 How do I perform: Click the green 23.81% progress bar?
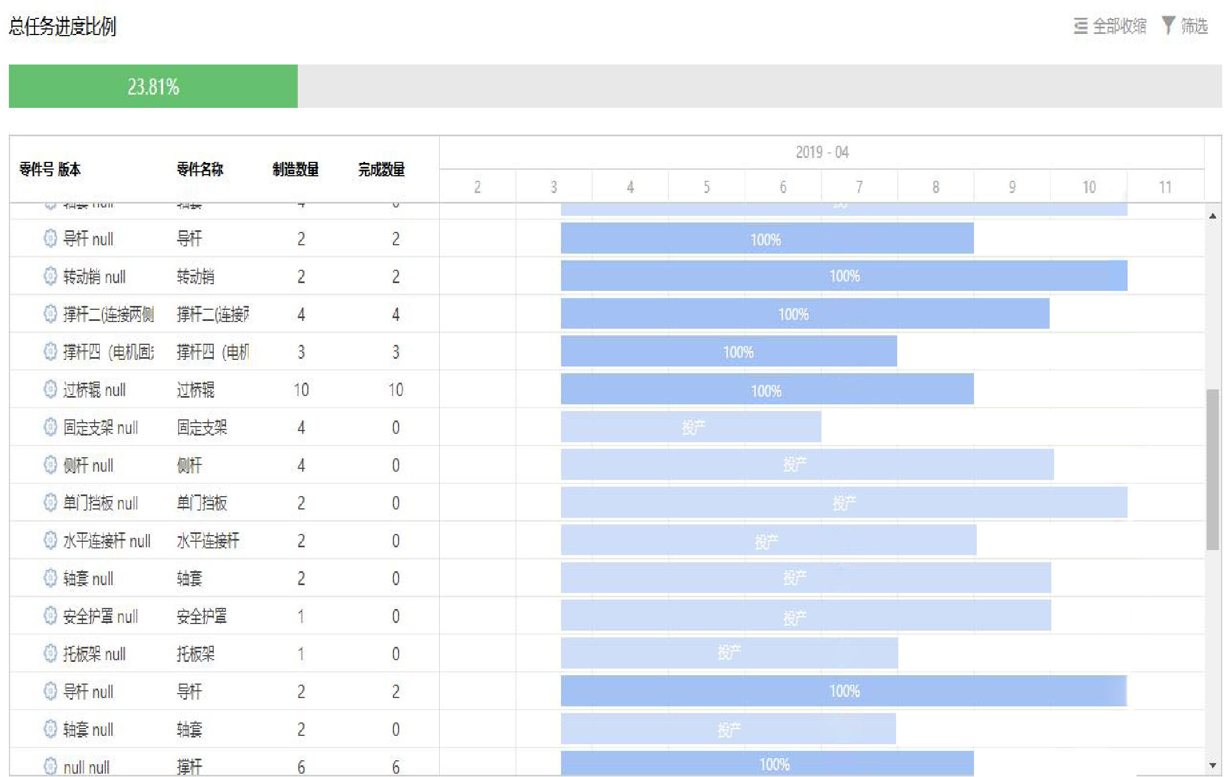click(x=153, y=86)
